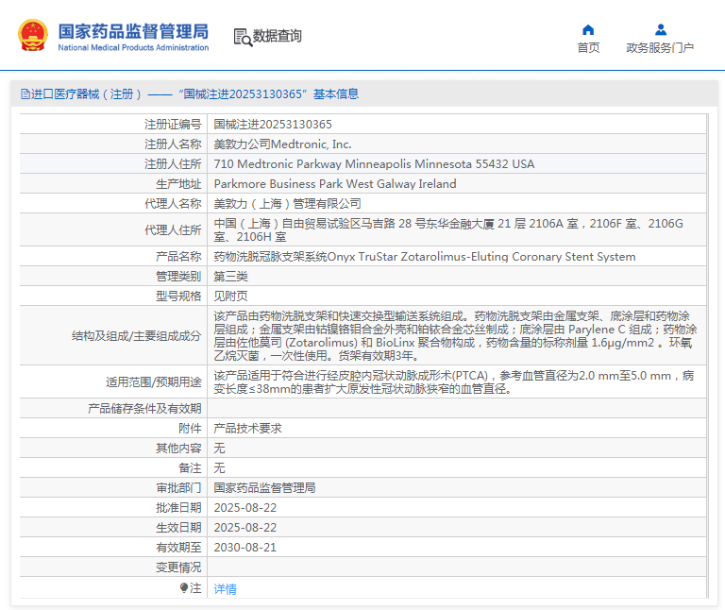Viewport: 725px width, 610px height.
Task: Click the national emblem logo
Action: [x=32, y=36]
